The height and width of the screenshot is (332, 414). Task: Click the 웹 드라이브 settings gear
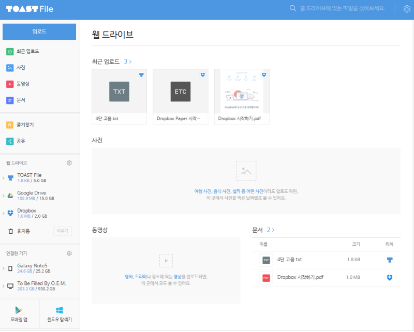(69, 162)
